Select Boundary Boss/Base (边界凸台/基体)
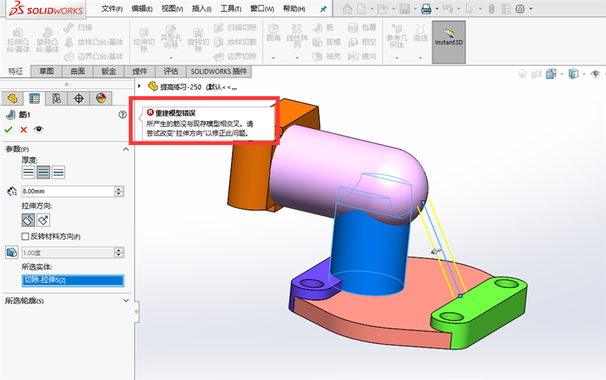Image resolution: width=606 pixels, height=380 pixels. click(94, 57)
